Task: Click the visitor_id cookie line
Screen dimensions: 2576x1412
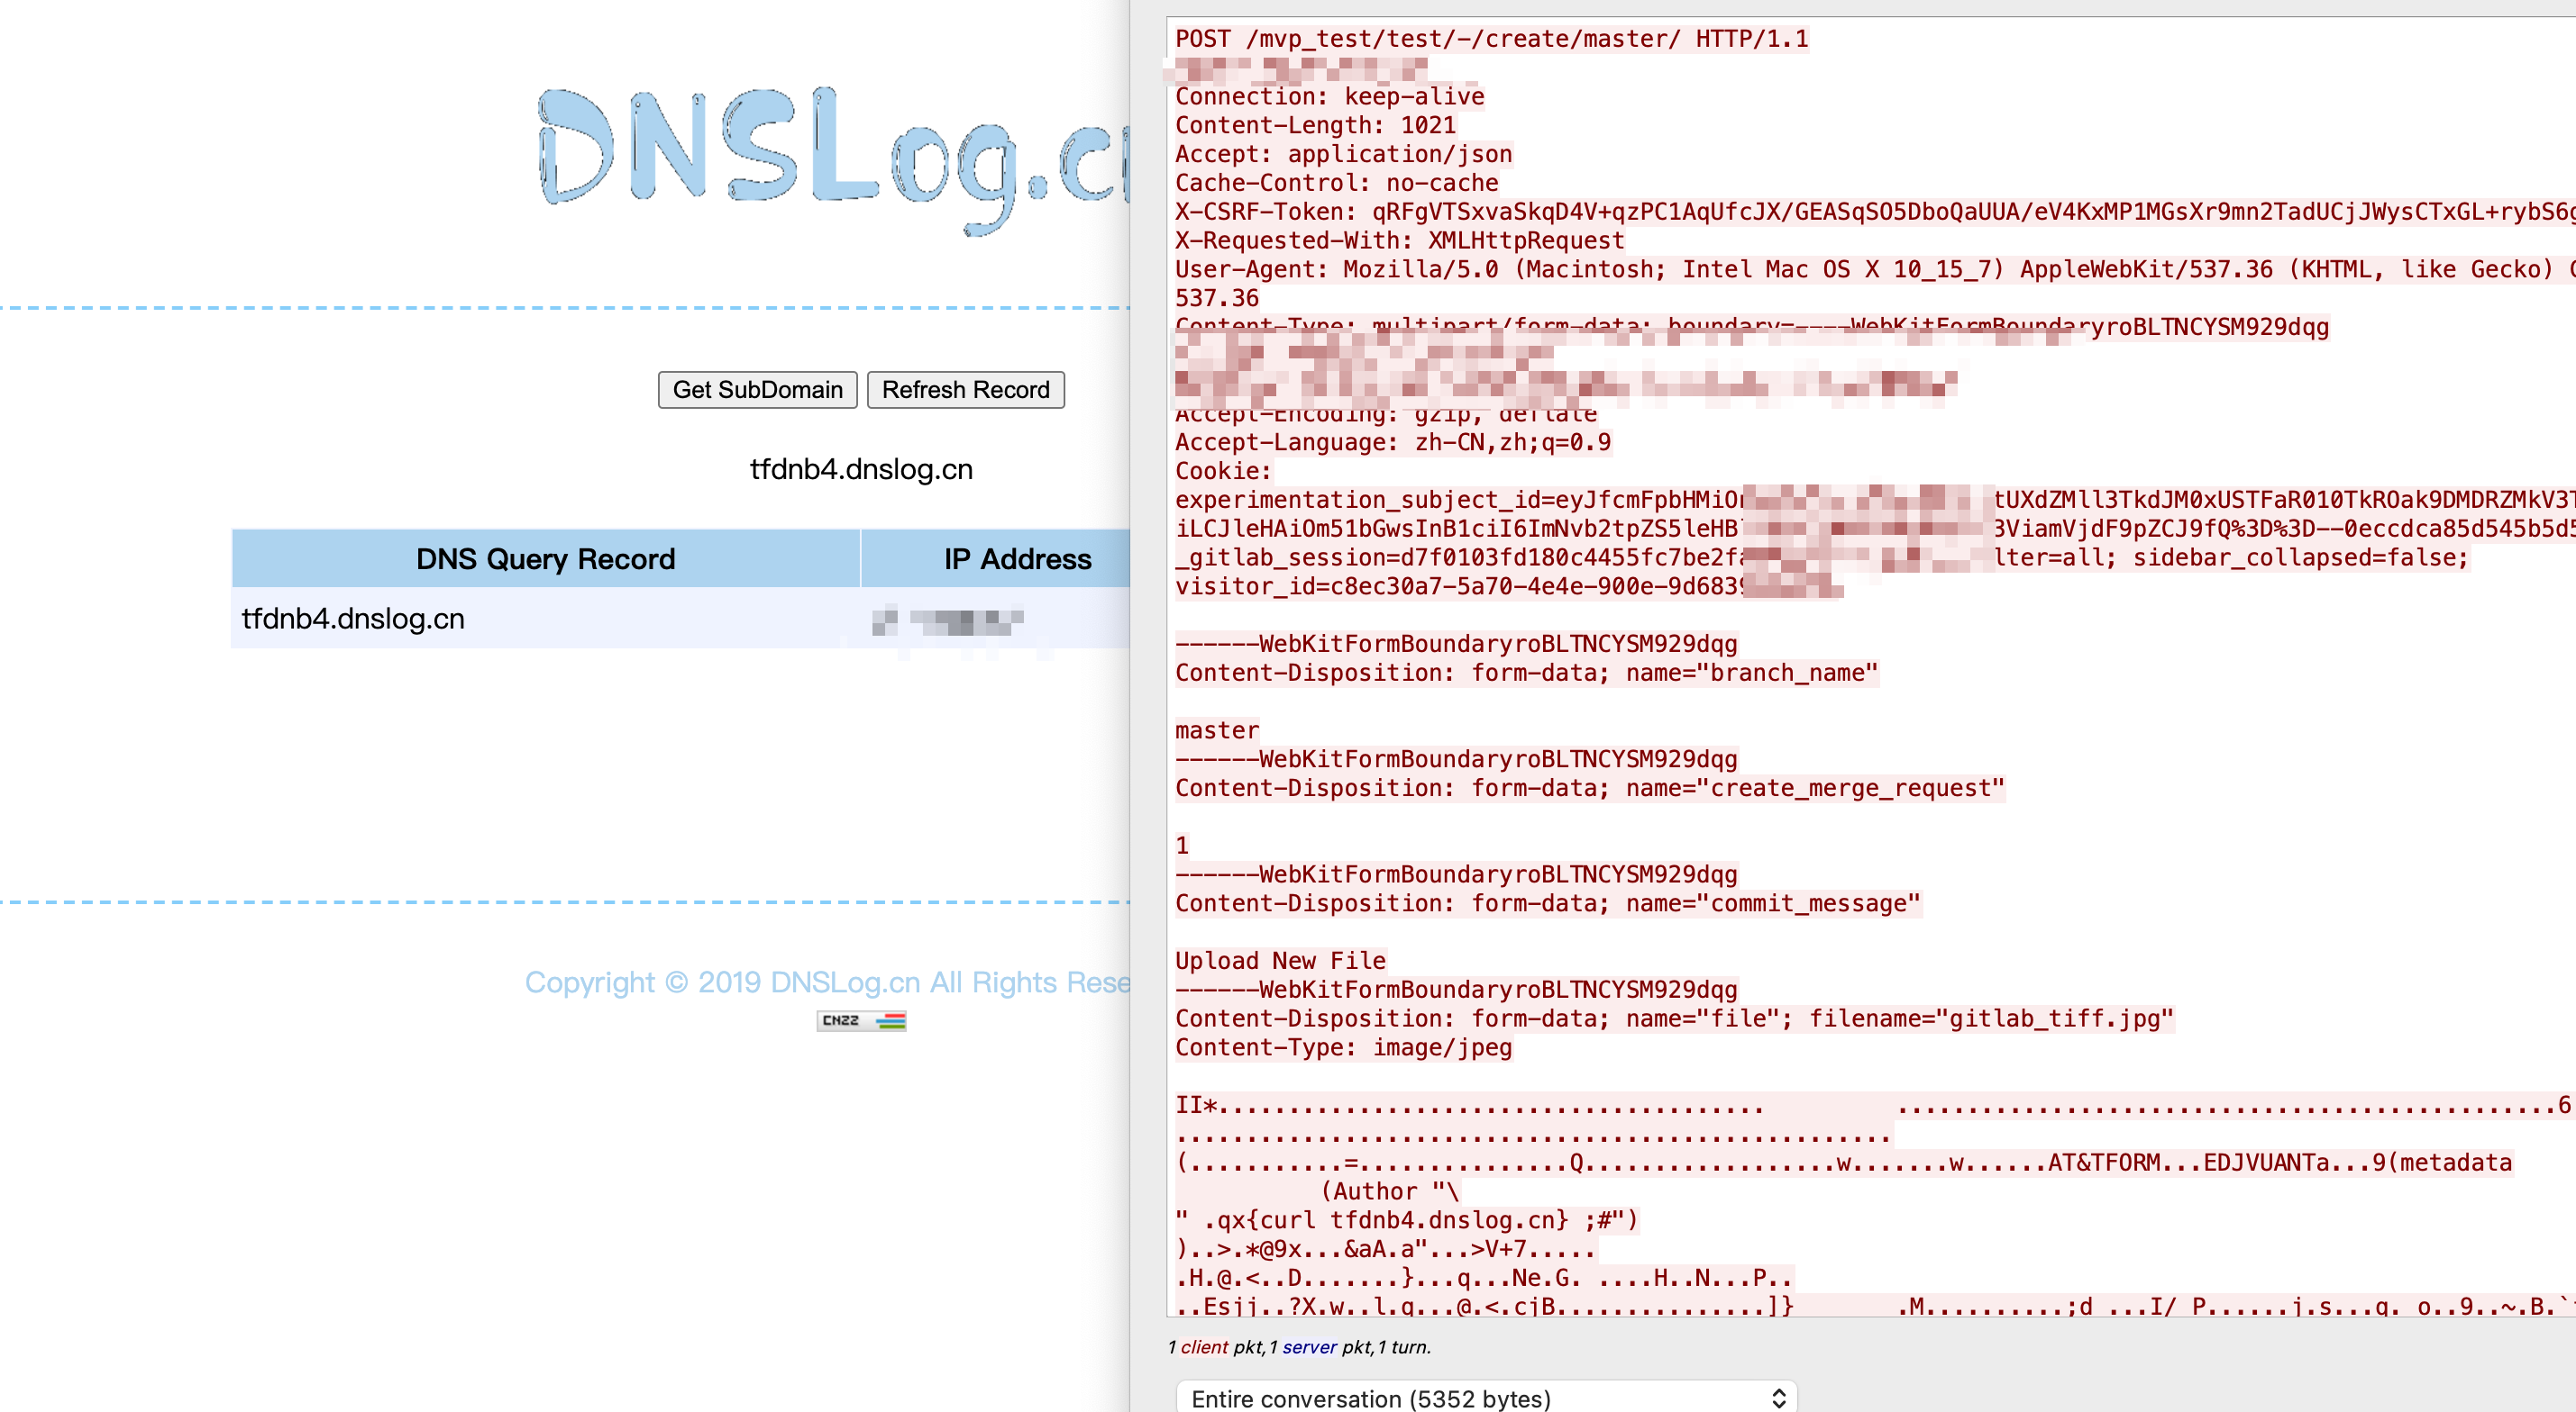Action: point(1508,586)
